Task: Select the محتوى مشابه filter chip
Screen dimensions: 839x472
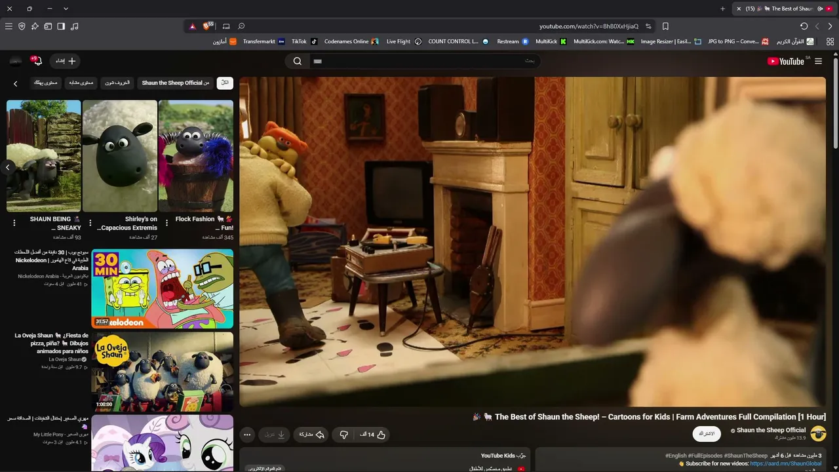Action: tap(81, 83)
